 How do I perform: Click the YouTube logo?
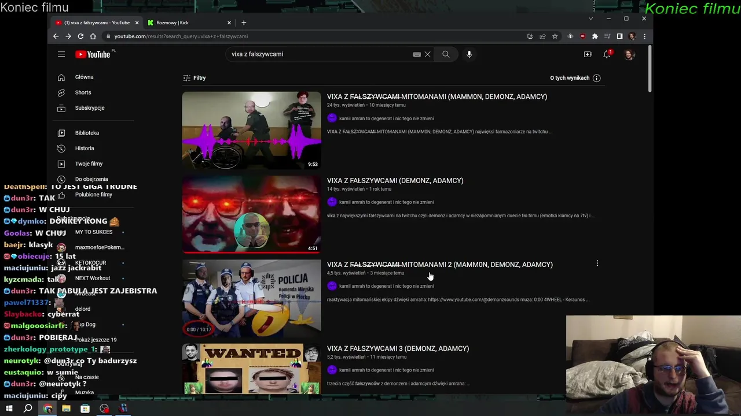tap(93, 54)
